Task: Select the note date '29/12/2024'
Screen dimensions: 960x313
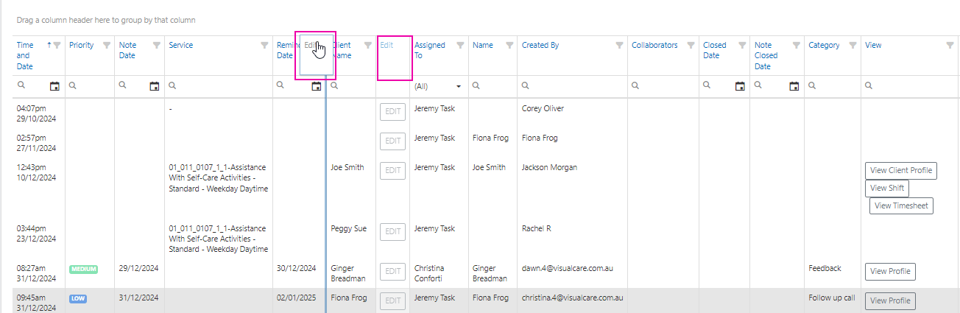Action: (x=138, y=268)
